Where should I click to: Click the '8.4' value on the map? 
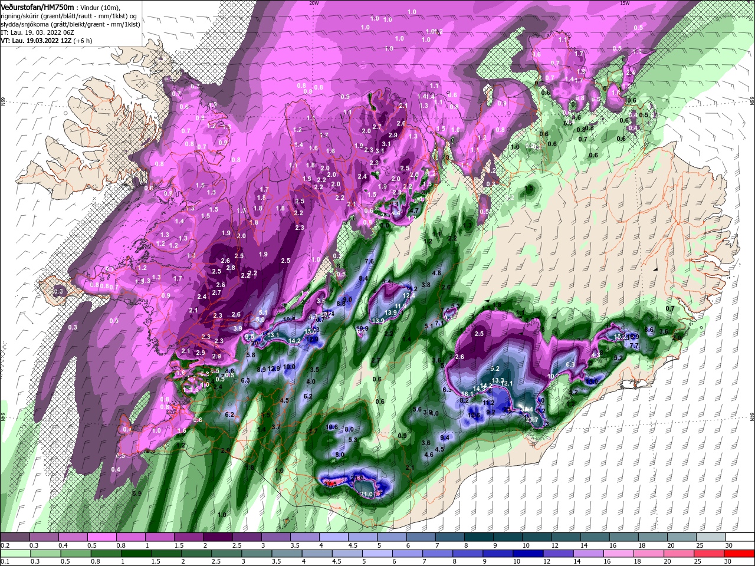coord(363,278)
